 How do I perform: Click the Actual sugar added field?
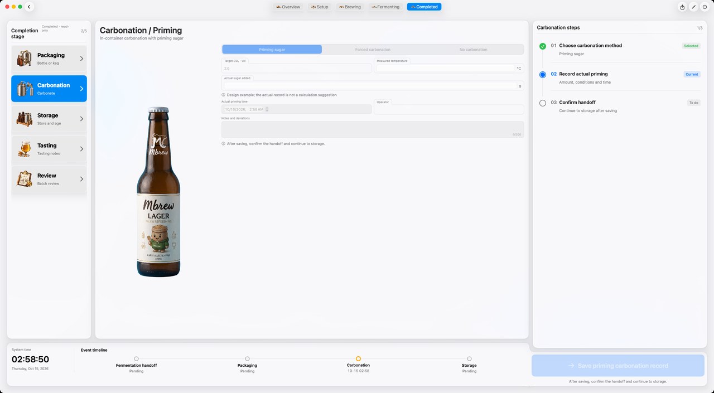[x=373, y=86]
